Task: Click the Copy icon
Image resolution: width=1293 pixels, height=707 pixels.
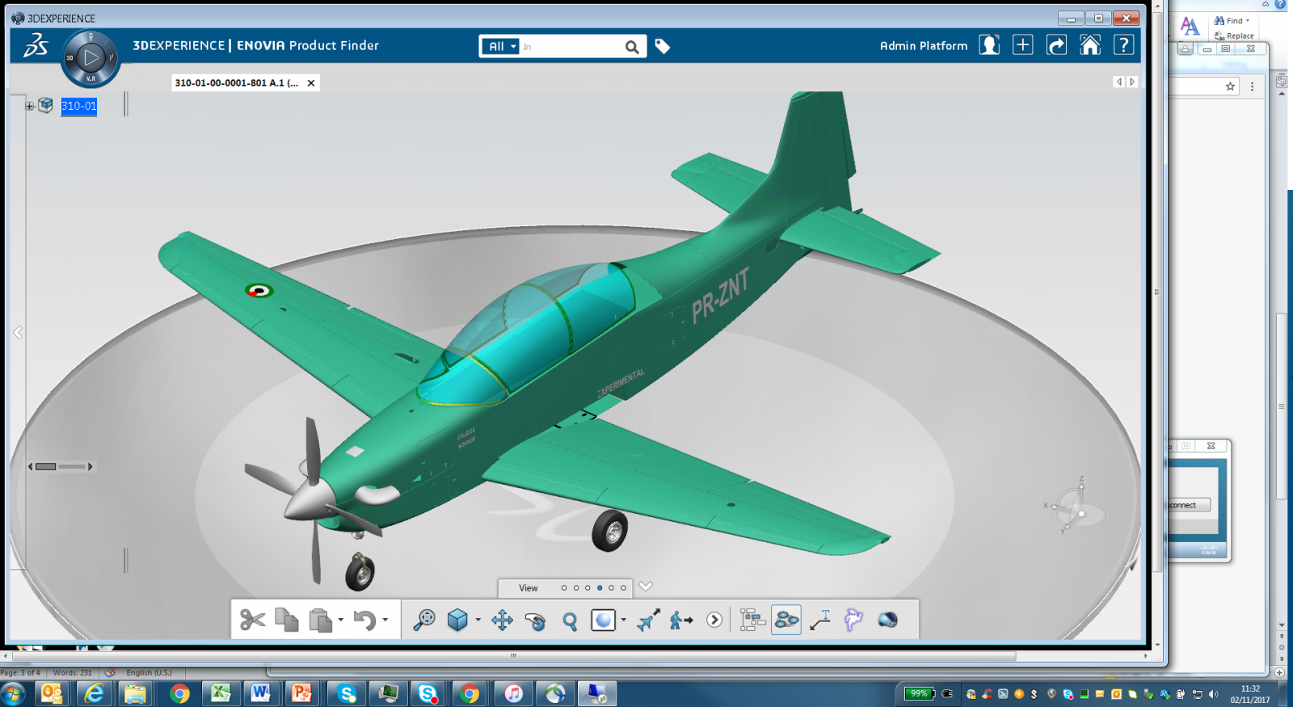Action: (287, 620)
